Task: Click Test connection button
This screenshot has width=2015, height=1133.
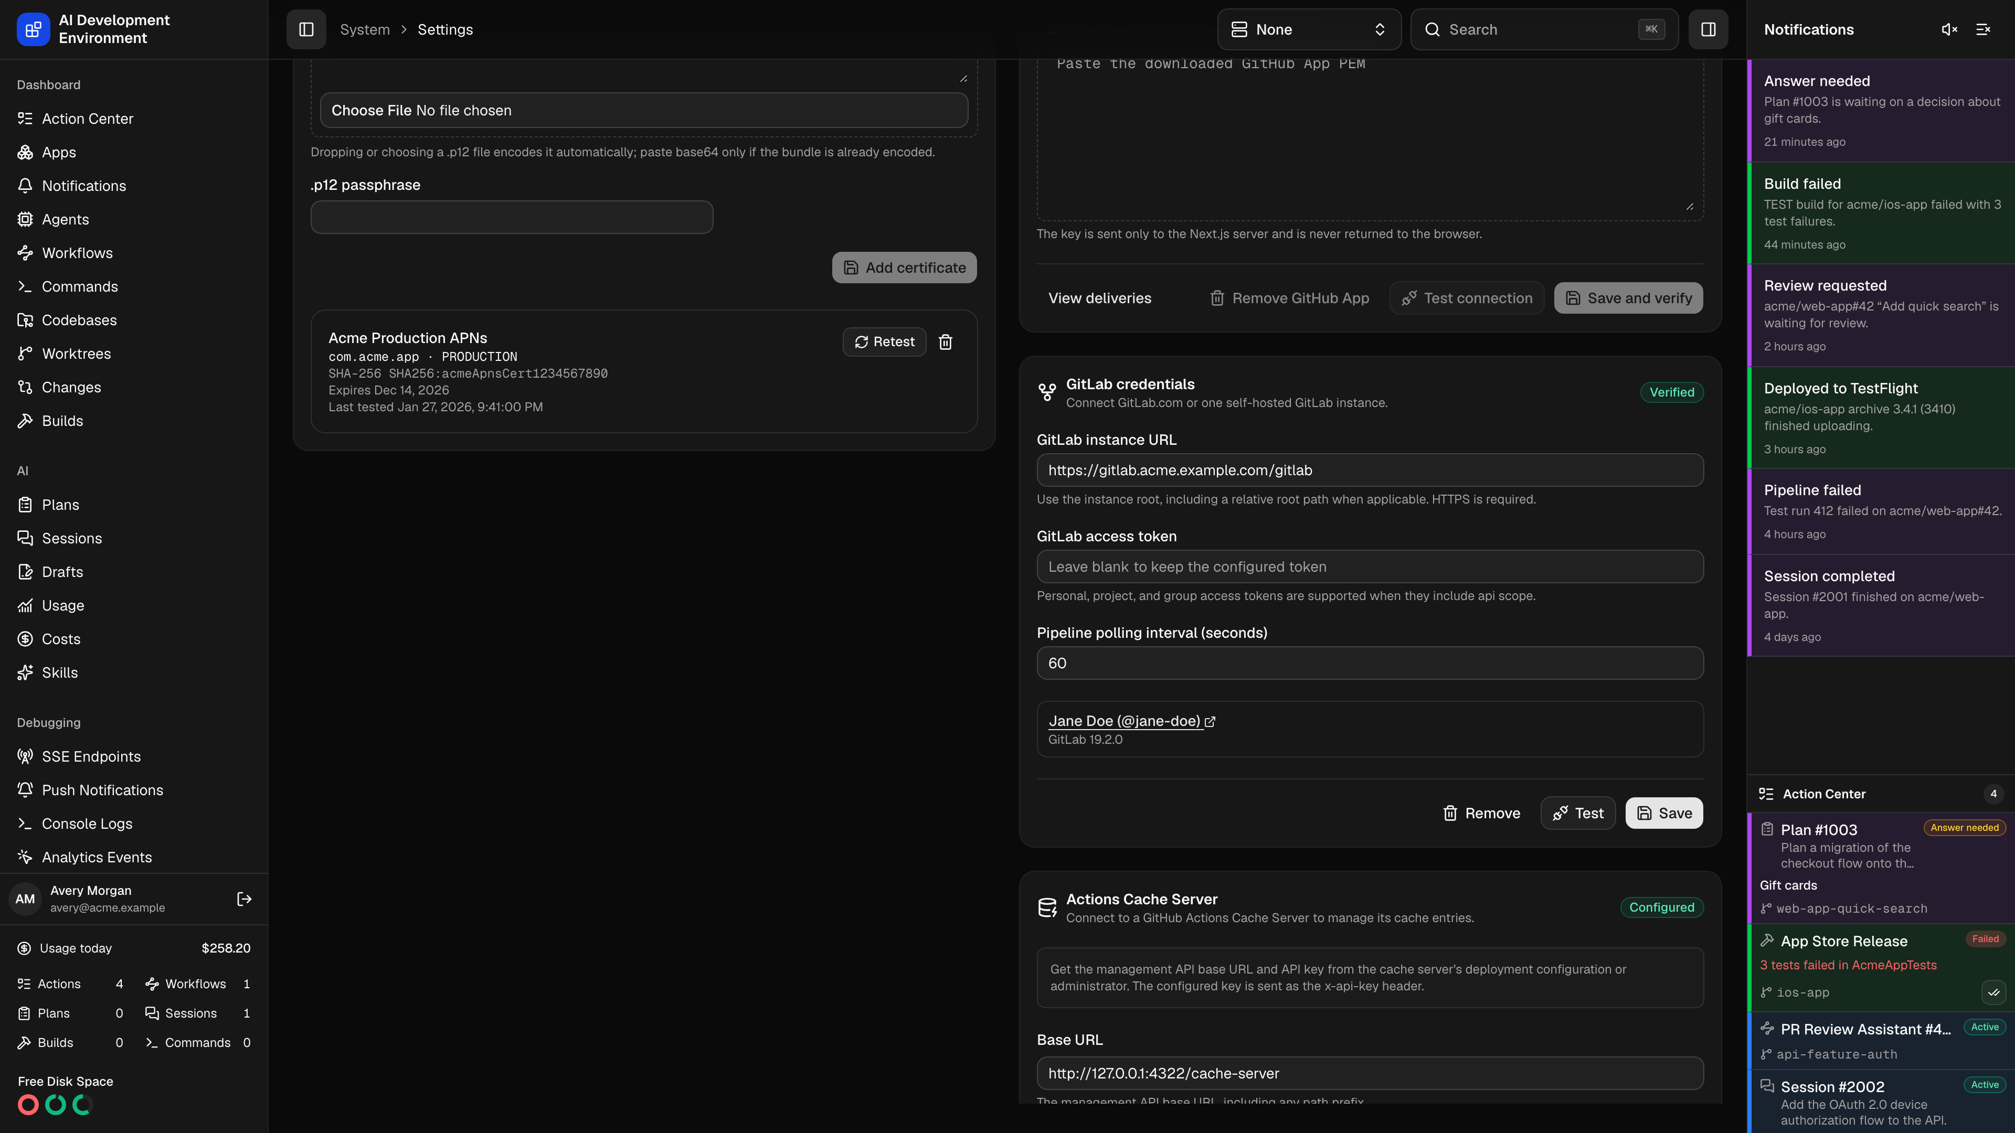Action: [1467, 298]
